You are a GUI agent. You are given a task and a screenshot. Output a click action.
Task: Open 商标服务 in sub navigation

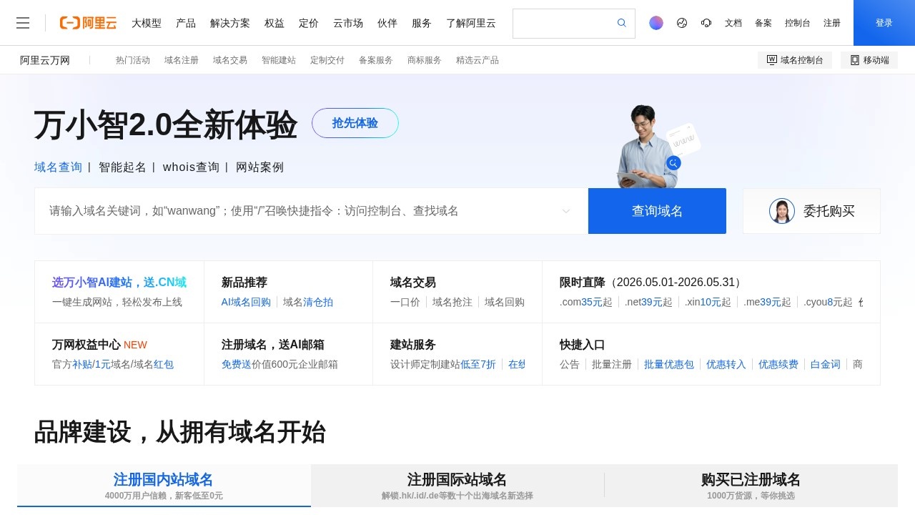425,60
